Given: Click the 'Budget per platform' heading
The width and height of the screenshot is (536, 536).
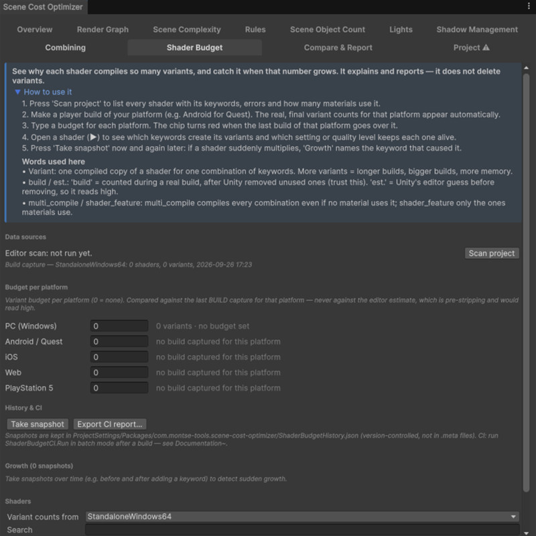Looking at the screenshot, I should [36, 287].
